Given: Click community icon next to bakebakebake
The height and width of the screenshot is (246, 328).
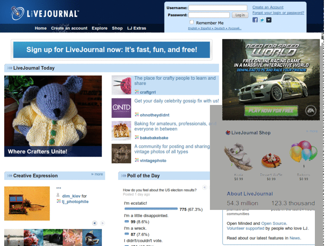Looking at the screenshot, I should click(137, 137).
